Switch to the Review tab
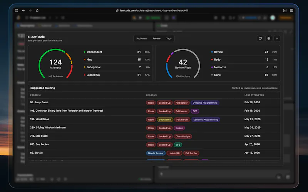The image size is (308, 192). (157, 38)
